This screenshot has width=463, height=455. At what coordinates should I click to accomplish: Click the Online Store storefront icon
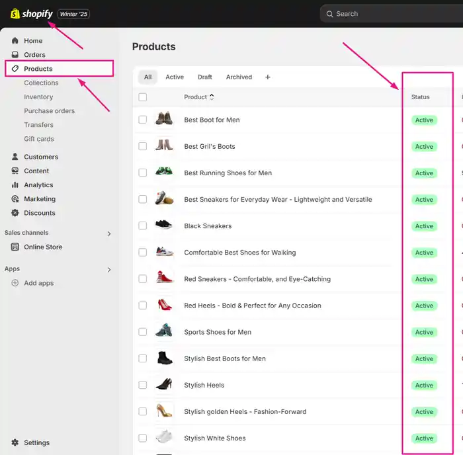click(x=15, y=247)
